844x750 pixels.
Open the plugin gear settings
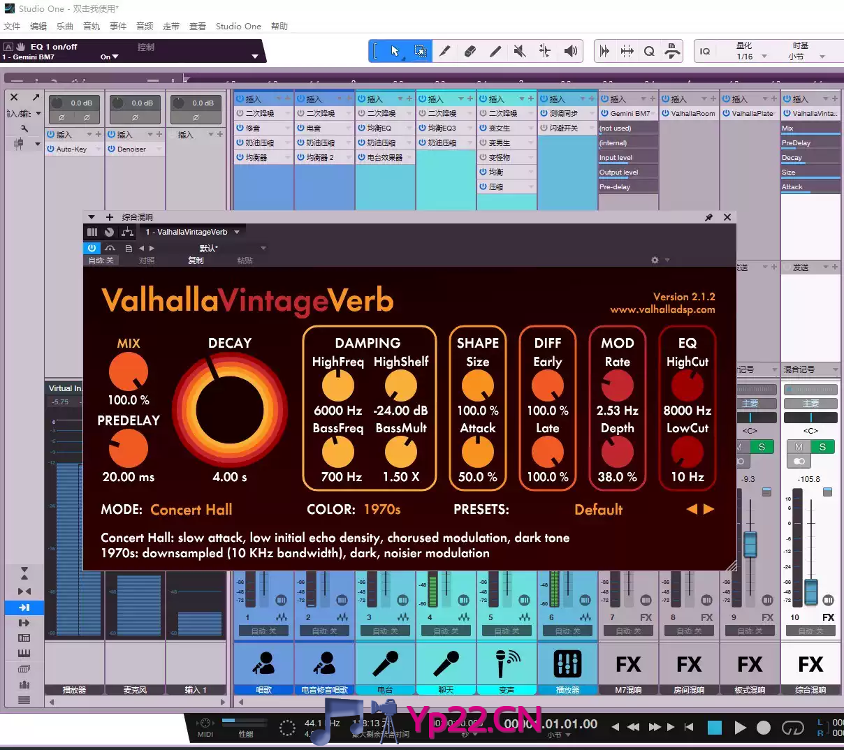click(x=655, y=260)
